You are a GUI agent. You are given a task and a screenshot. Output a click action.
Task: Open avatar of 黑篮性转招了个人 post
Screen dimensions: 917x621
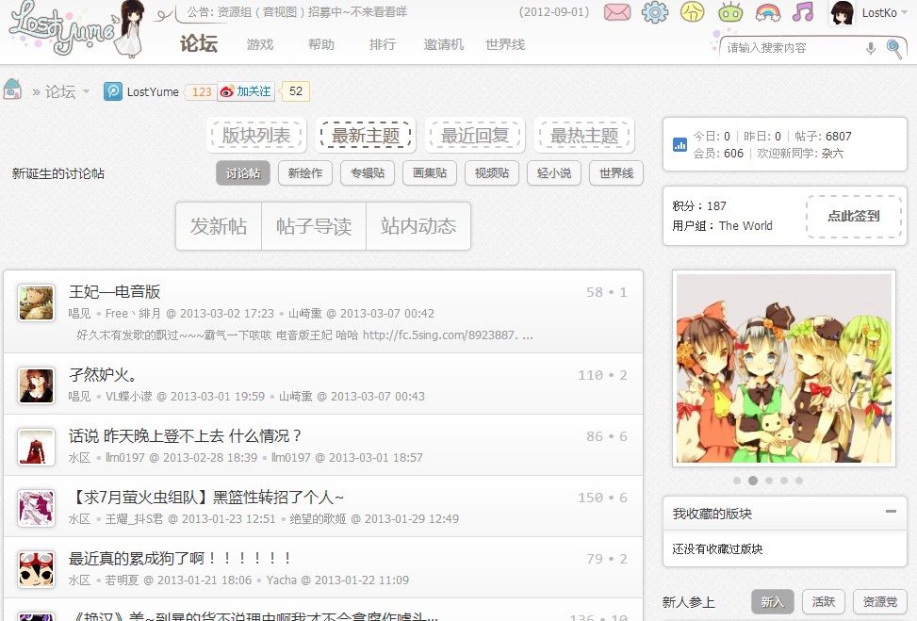[36, 509]
